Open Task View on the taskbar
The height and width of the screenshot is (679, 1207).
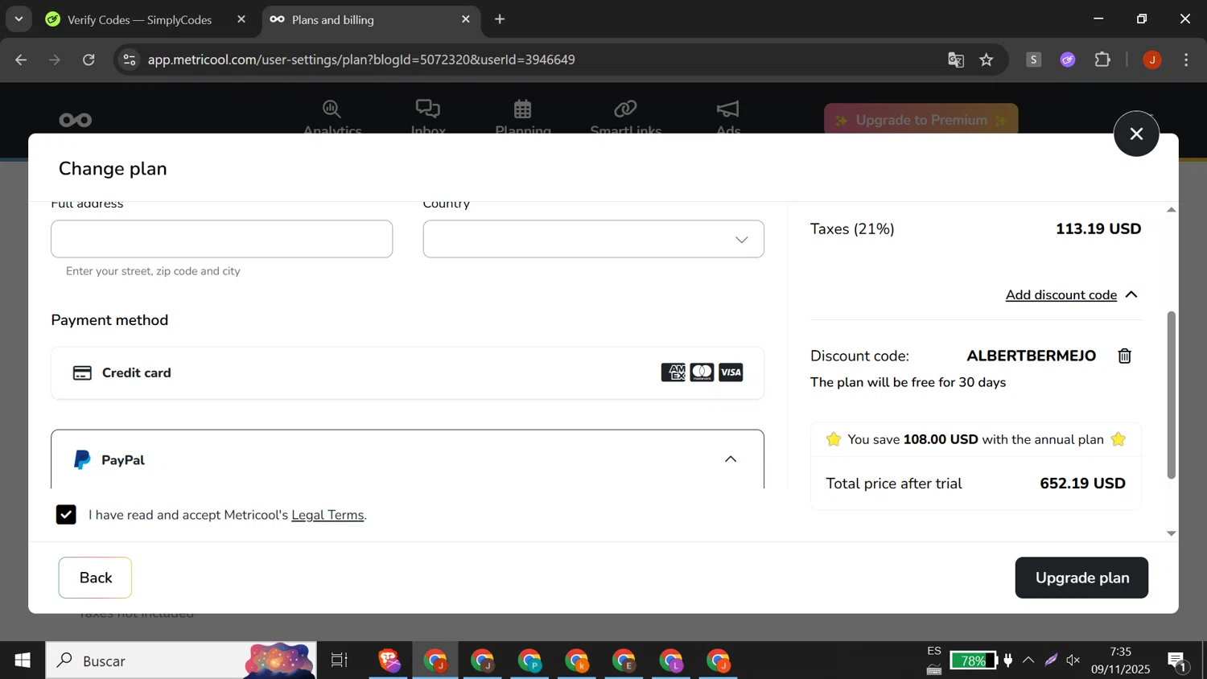(x=340, y=660)
